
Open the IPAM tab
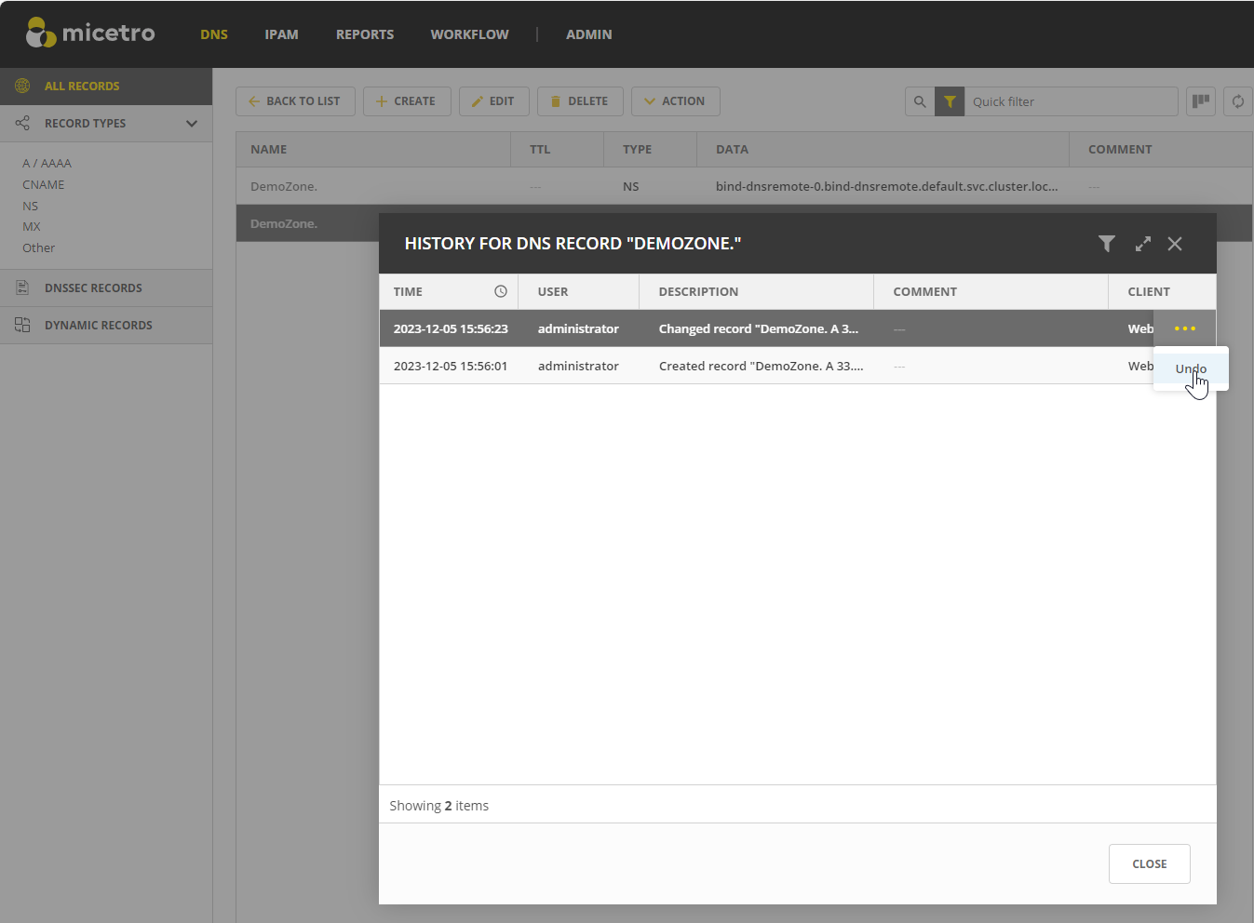[281, 34]
